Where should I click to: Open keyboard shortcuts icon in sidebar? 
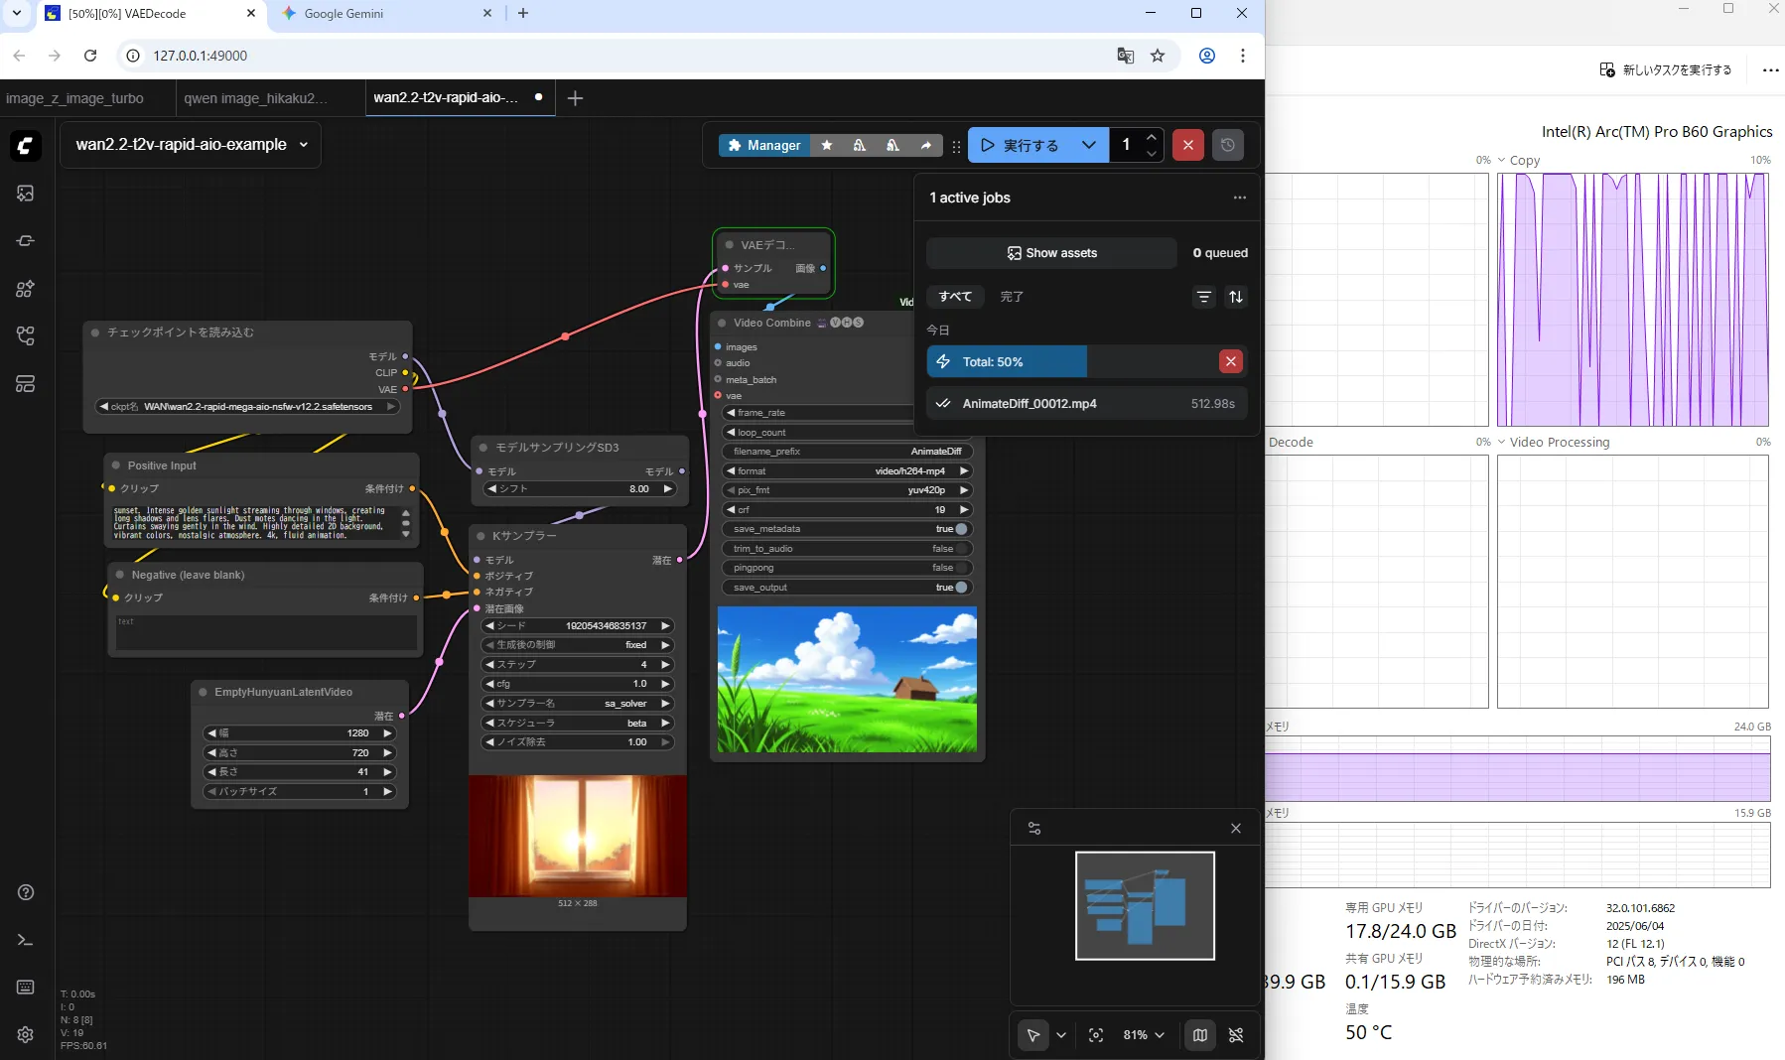coord(26,988)
